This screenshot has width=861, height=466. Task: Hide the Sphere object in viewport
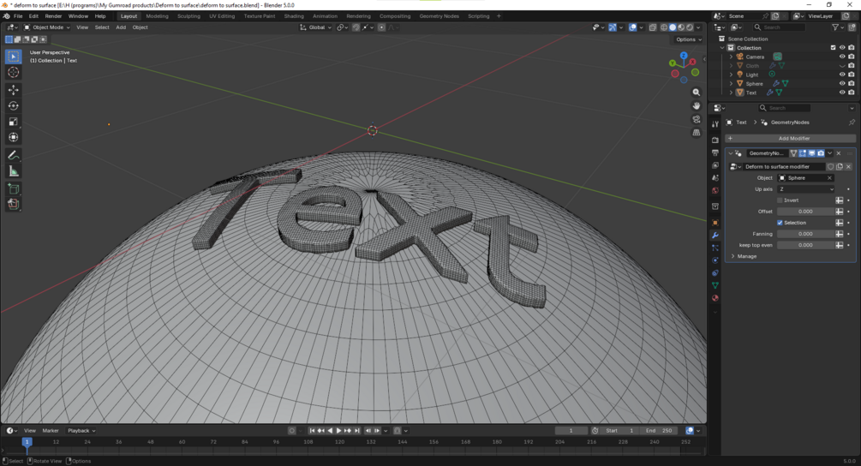click(x=842, y=83)
